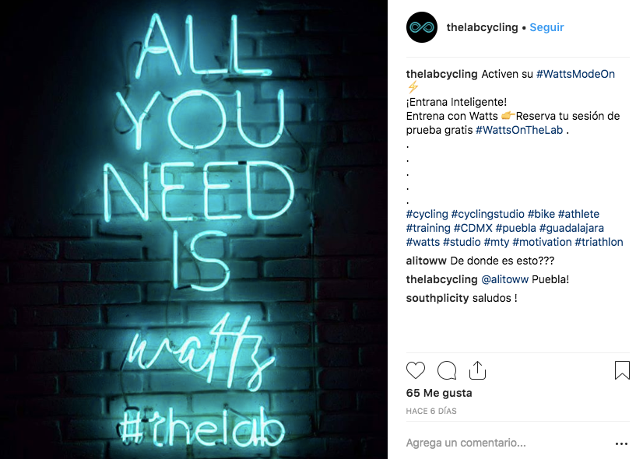Click the thelabcycling profile avatar
The image size is (643, 459).
click(x=421, y=27)
